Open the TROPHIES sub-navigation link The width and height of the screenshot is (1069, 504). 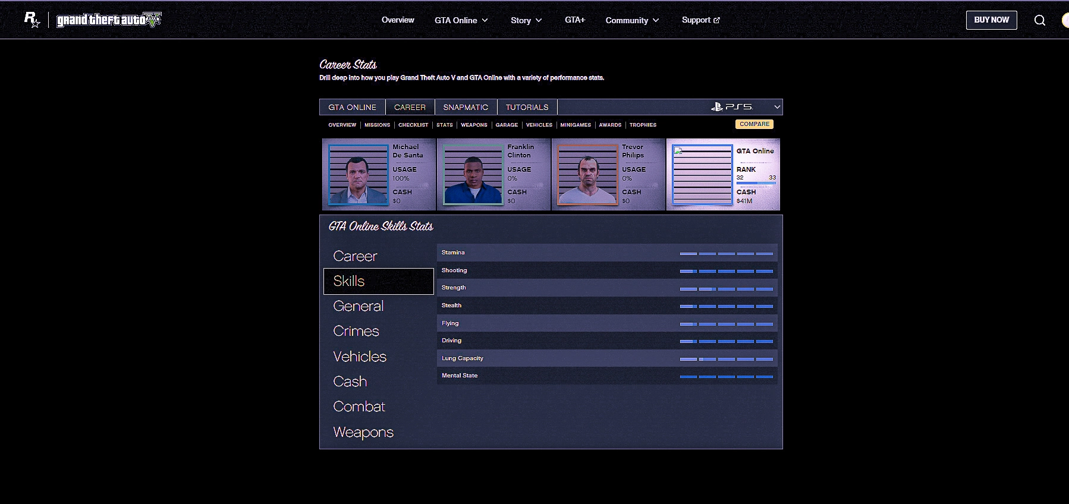(643, 125)
